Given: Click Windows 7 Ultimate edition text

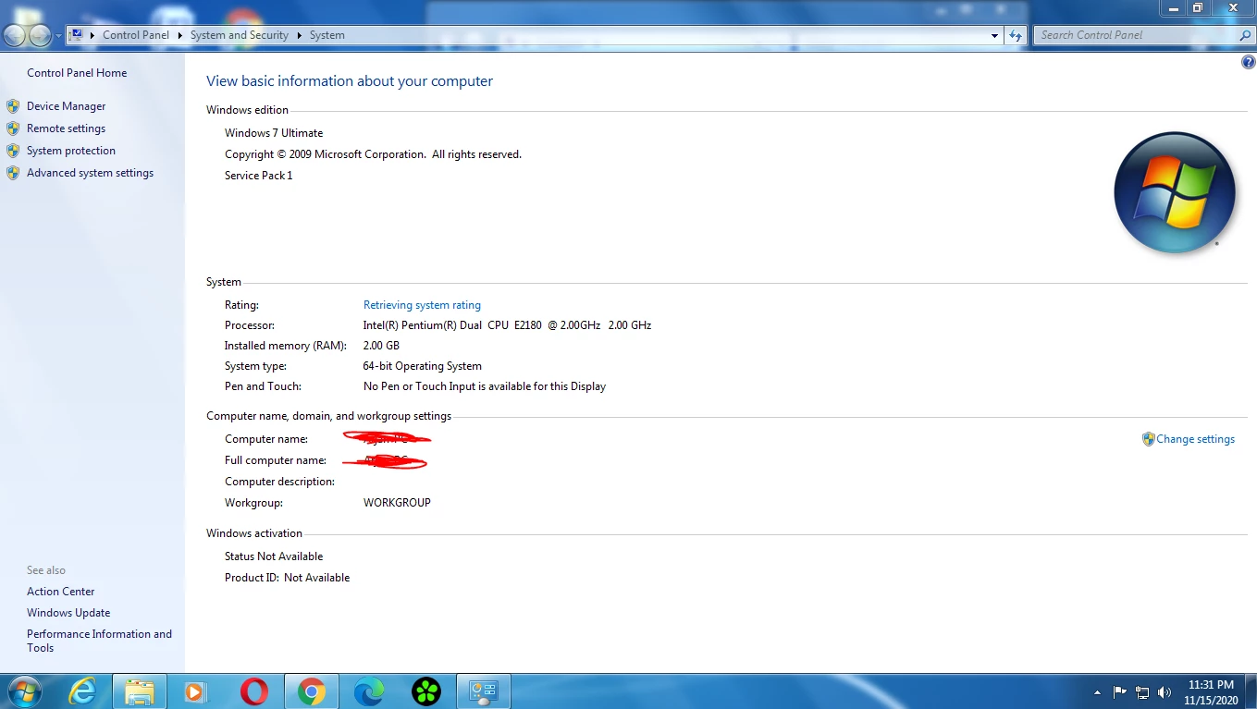Looking at the screenshot, I should [x=274, y=133].
